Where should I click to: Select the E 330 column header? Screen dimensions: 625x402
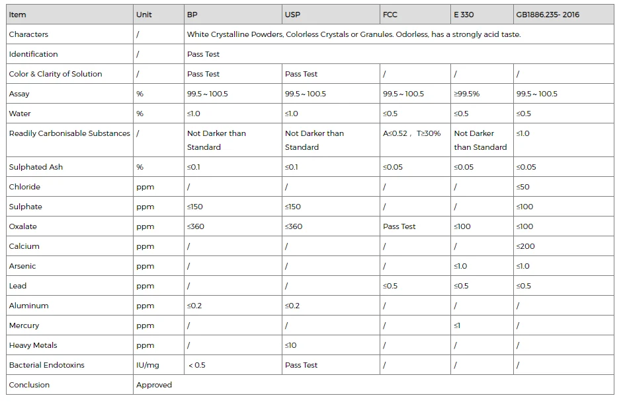tap(482, 15)
